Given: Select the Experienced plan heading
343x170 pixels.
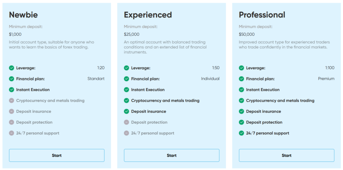Looking at the screenshot, I should (x=148, y=15).
